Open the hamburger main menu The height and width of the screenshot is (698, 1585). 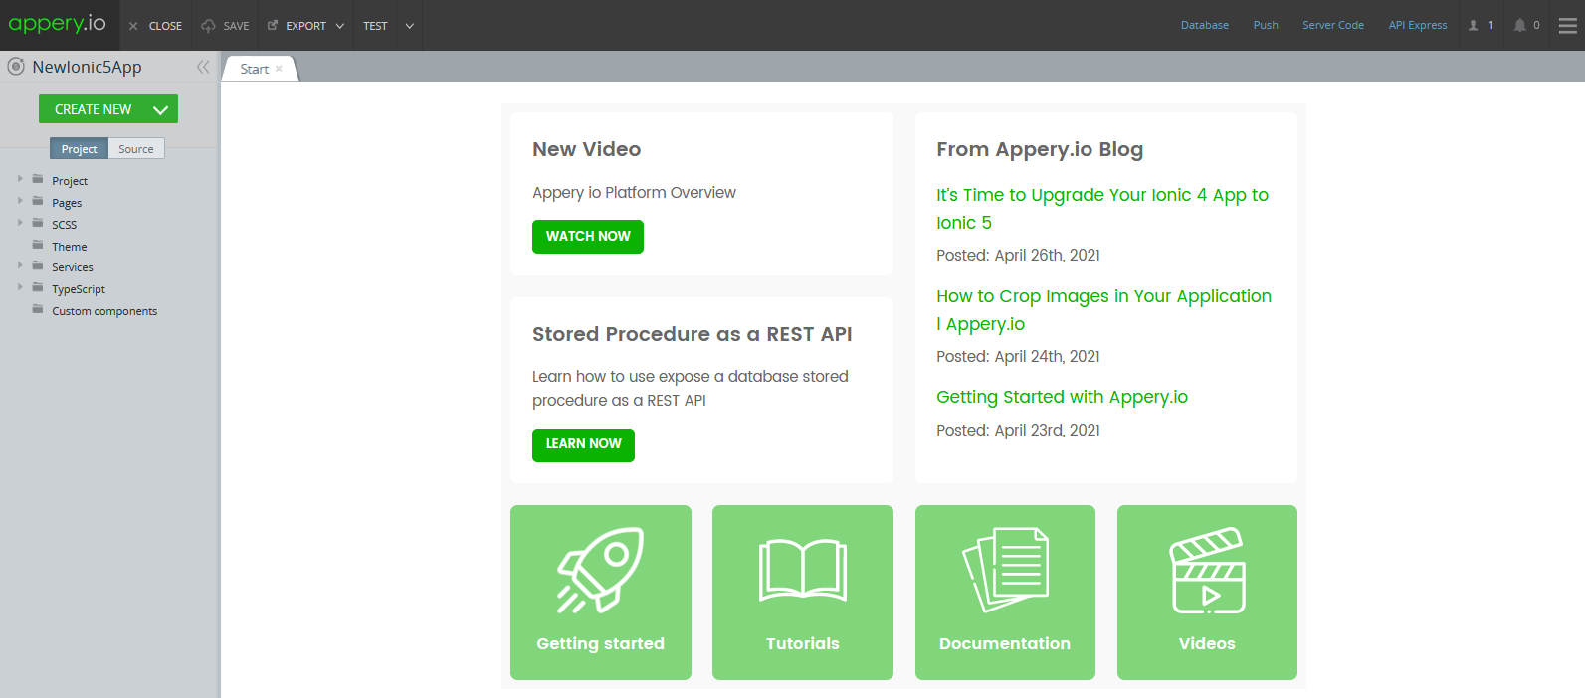(x=1568, y=26)
